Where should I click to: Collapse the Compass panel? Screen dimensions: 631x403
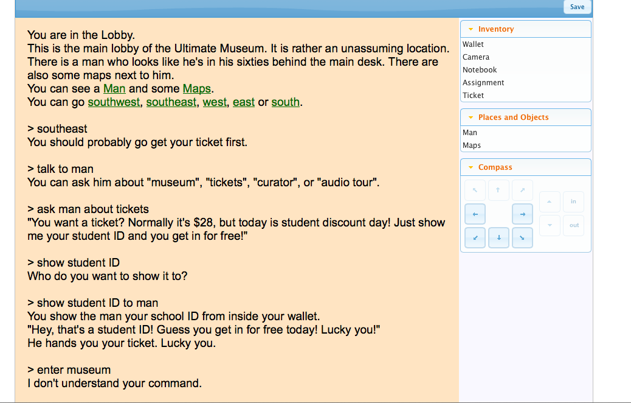471,167
